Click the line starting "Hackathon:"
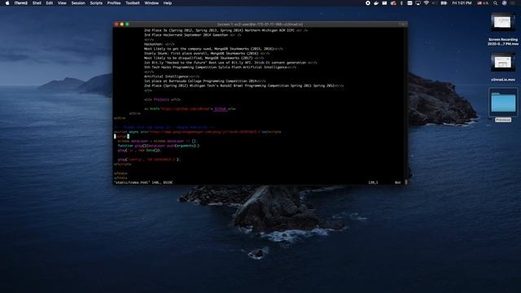 point(160,44)
